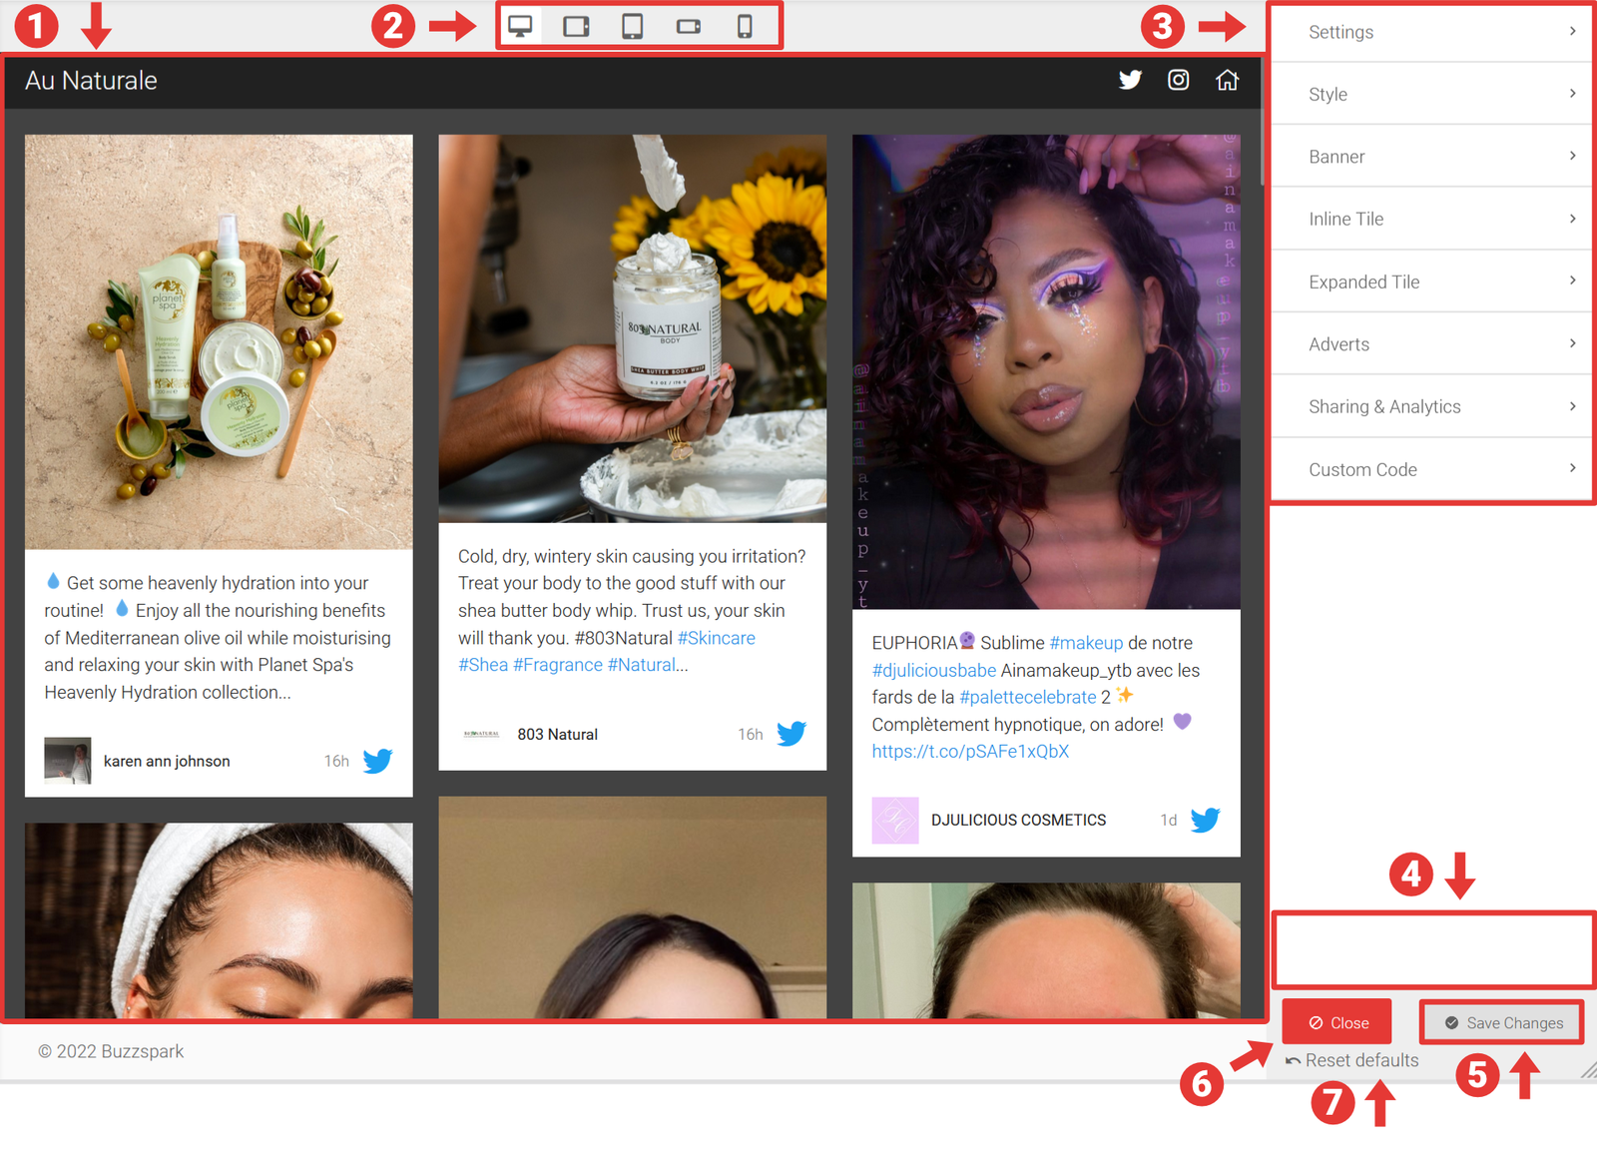Click the red Close button
Screen dimensions: 1597x1152
click(x=1337, y=1022)
